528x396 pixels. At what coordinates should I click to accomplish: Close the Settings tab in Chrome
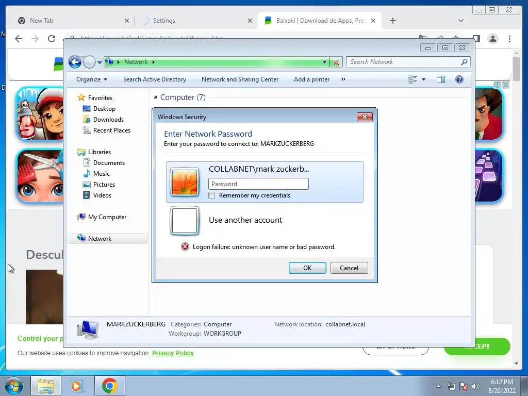point(250,21)
